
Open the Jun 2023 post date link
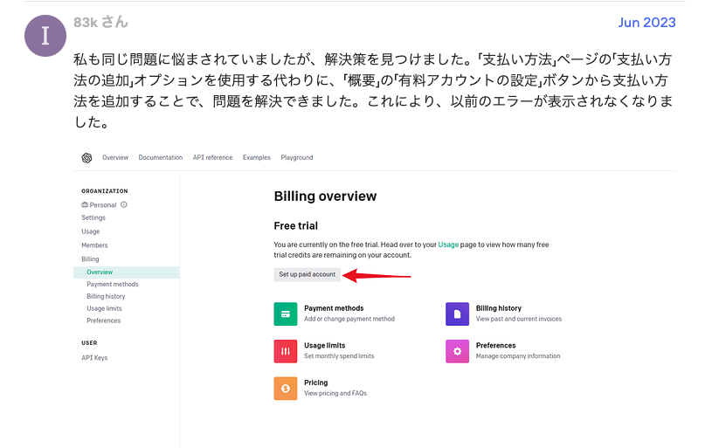(x=646, y=23)
